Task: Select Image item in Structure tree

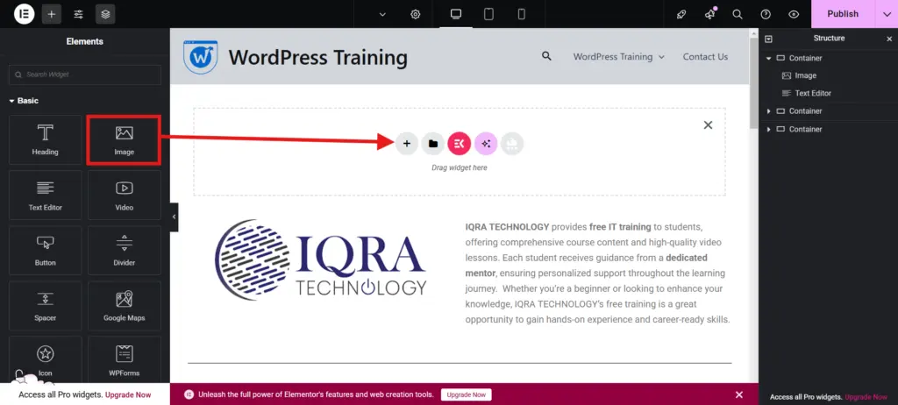Action: (x=805, y=75)
